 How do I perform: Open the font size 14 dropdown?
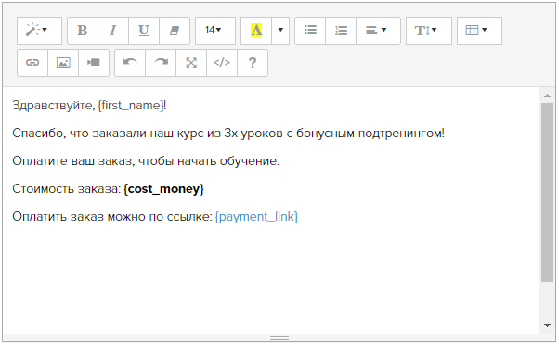(215, 31)
